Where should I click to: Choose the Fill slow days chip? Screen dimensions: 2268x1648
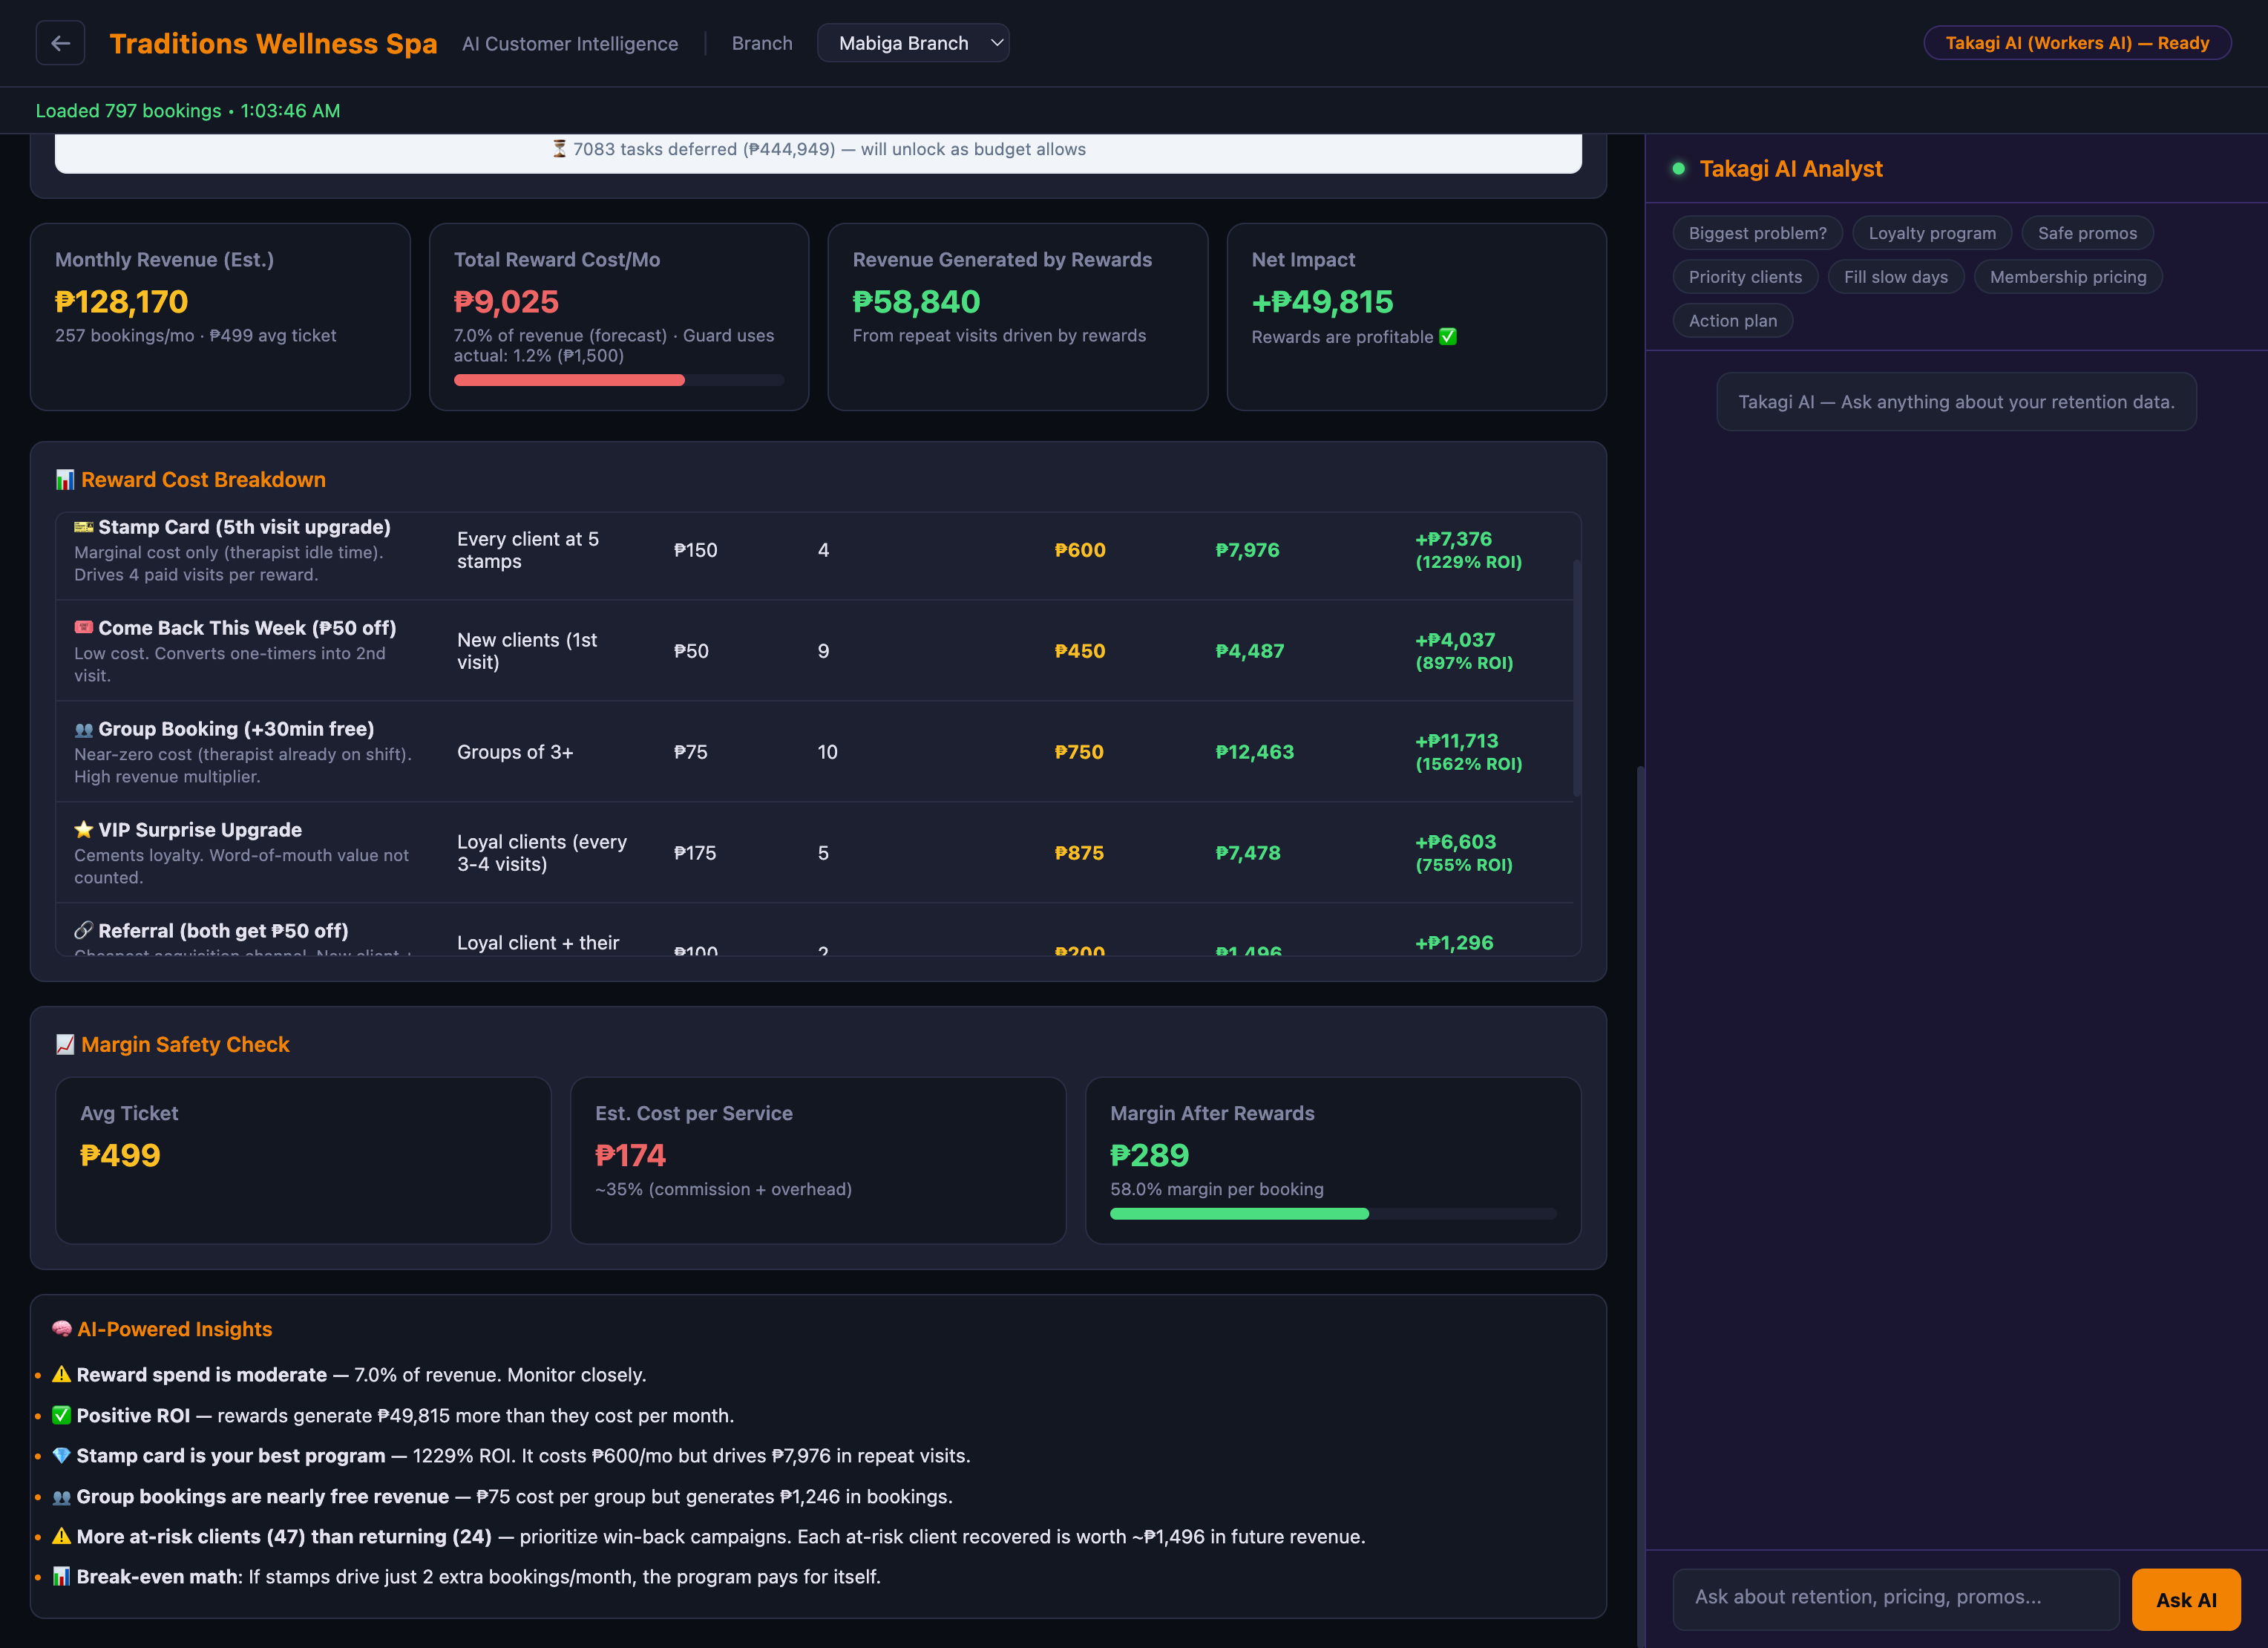1896,277
